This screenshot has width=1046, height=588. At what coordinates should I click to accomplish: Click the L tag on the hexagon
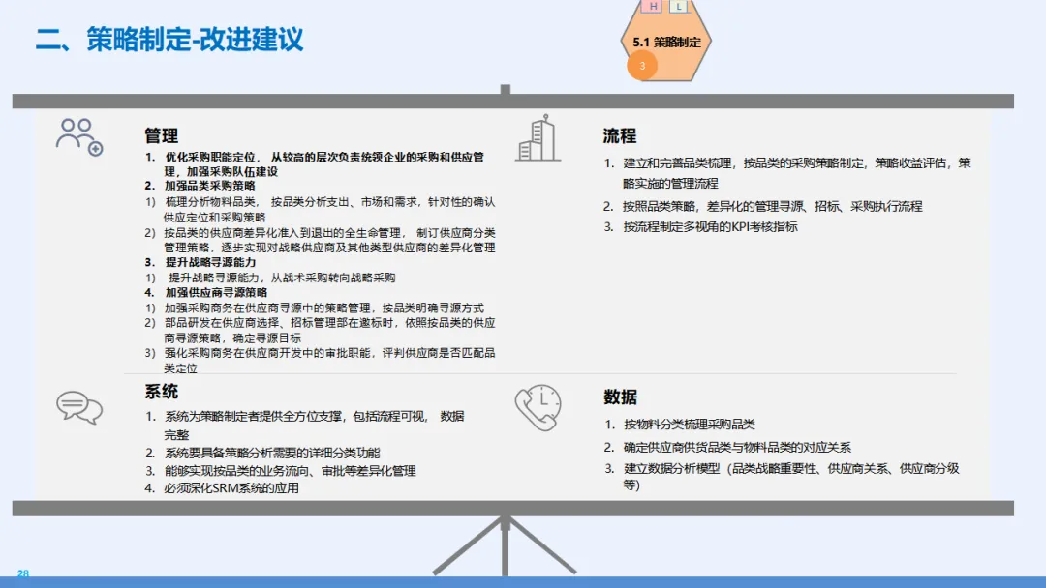pyautogui.click(x=678, y=6)
